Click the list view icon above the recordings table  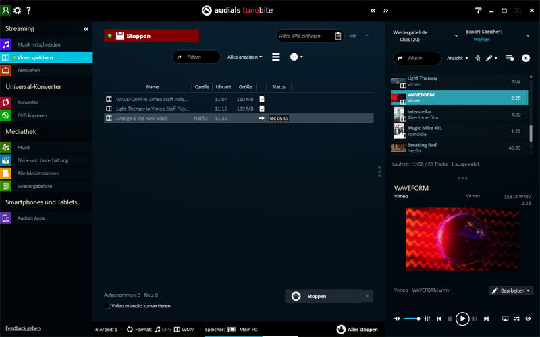[275, 57]
